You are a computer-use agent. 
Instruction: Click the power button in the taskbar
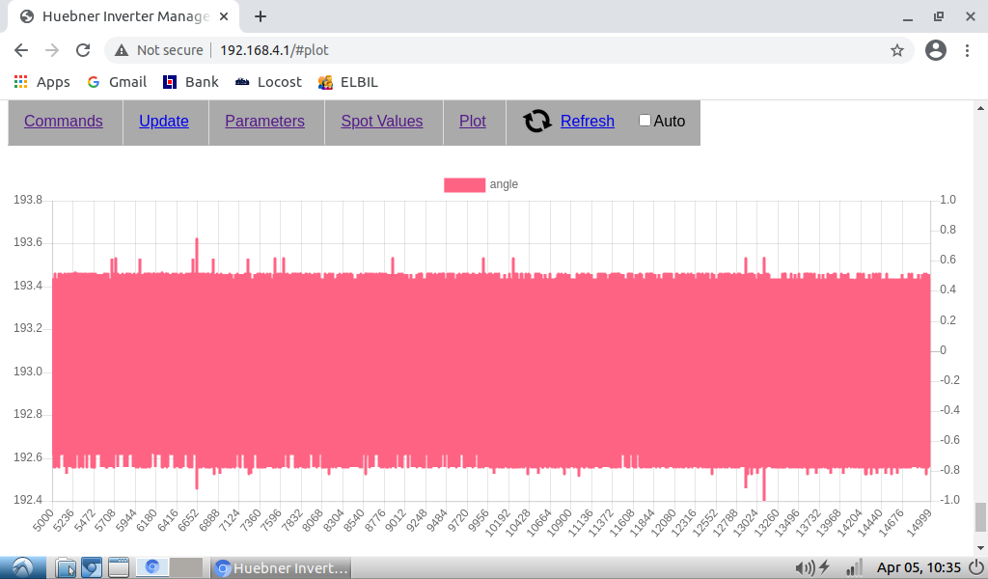[975, 567]
